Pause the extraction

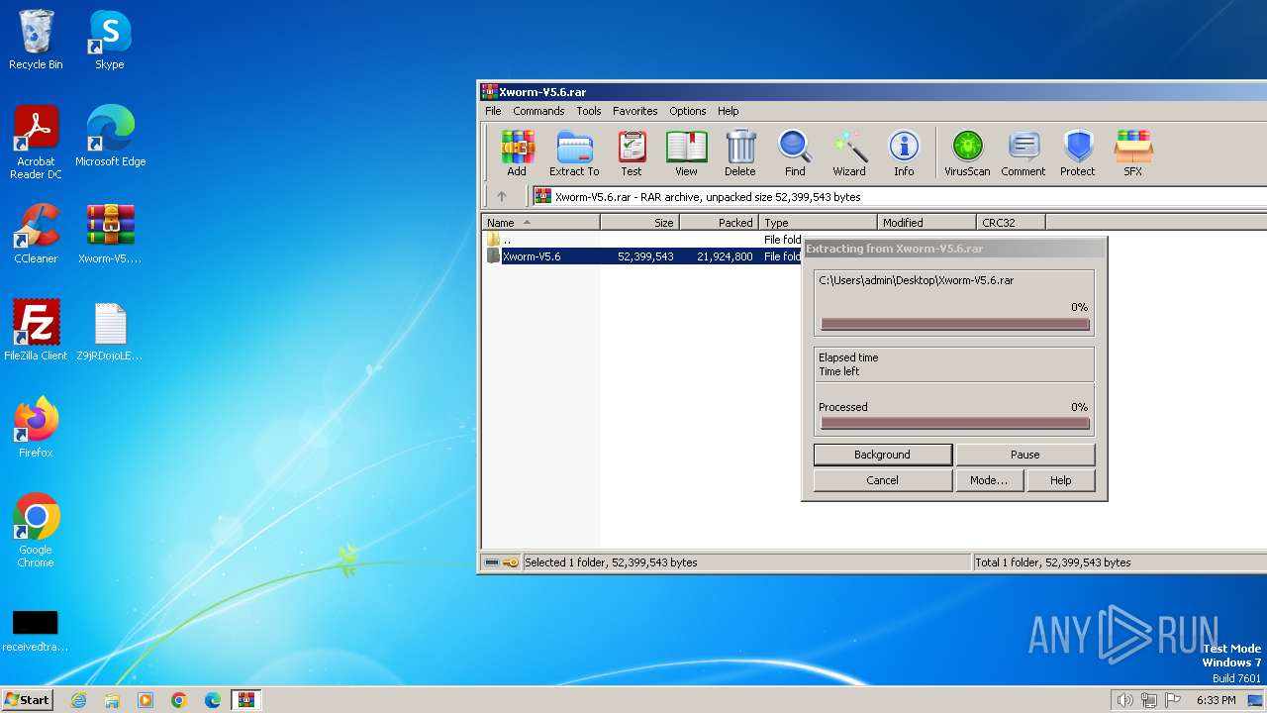(x=1025, y=455)
